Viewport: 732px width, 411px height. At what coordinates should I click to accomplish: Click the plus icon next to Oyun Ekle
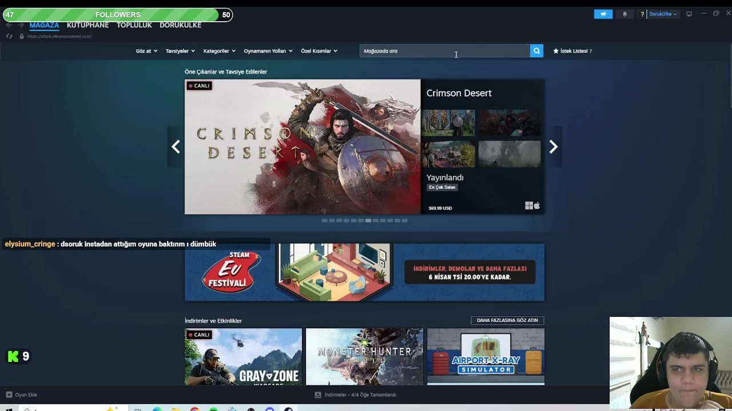coord(9,394)
